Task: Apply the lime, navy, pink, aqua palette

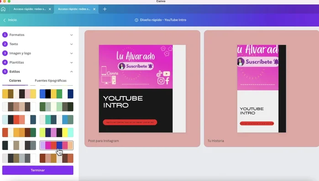Action: (x=57, y=133)
